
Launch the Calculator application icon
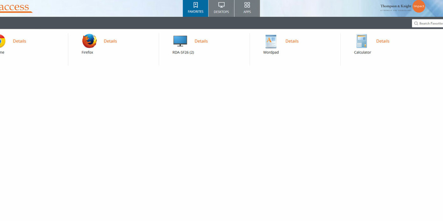[x=361, y=42]
